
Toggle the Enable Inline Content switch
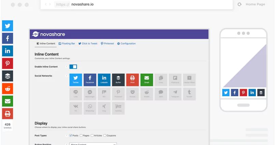(x=73, y=67)
